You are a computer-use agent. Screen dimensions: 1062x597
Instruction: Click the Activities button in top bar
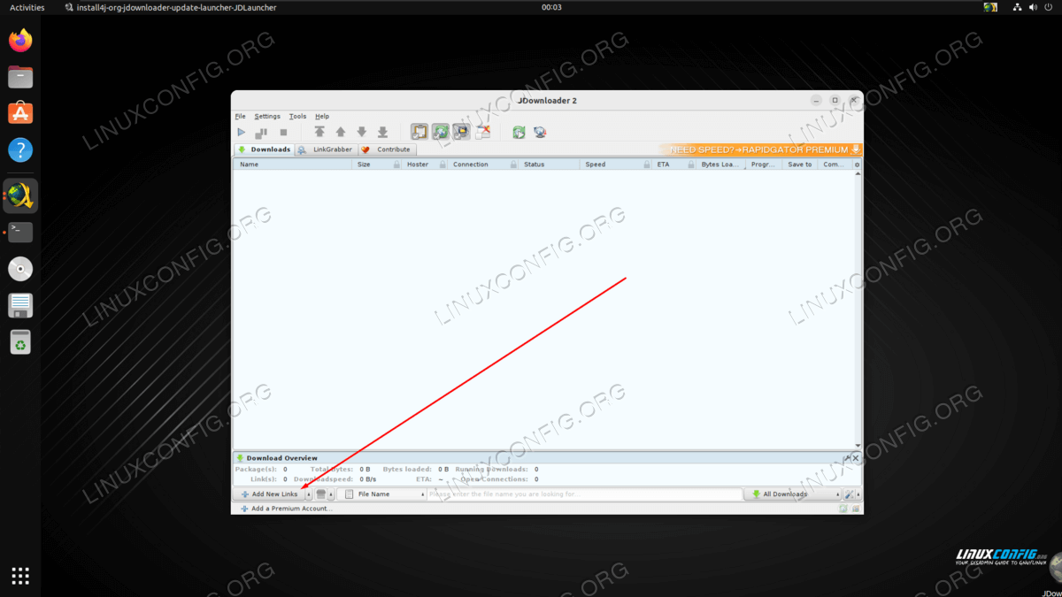(27, 7)
